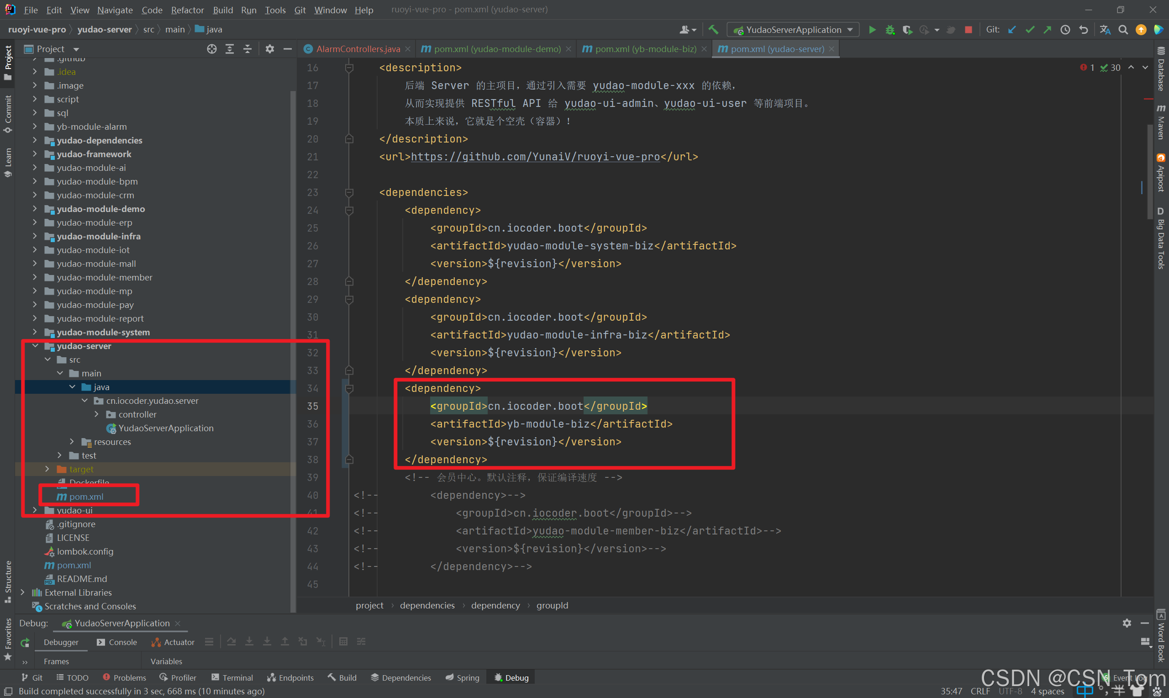
Task: Rerun YudaoServerApplication in Debug panel
Action: pos(25,642)
